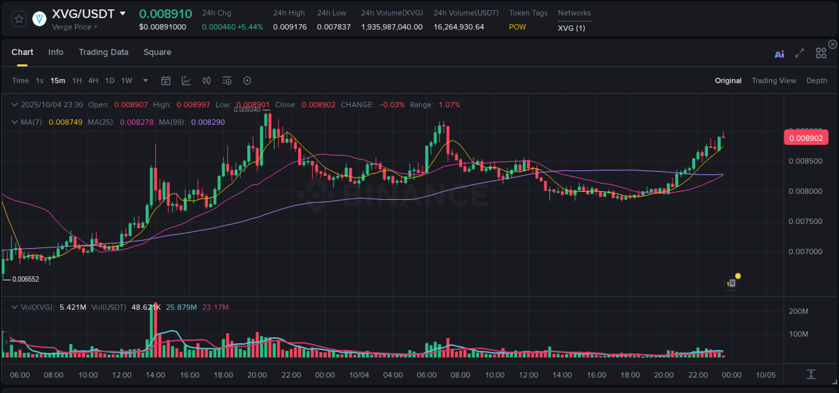This screenshot has height=393, width=839.
Task: Open the chart settings hexagon icon
Action: [247, 80]
